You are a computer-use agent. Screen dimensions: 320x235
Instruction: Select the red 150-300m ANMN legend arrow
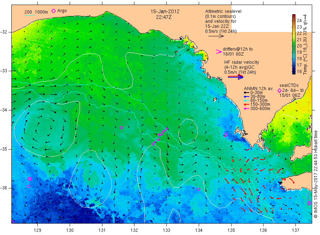point(246,104)
